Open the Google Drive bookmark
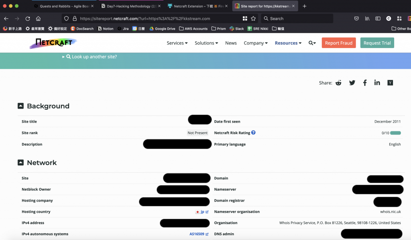 coord(162,28)
